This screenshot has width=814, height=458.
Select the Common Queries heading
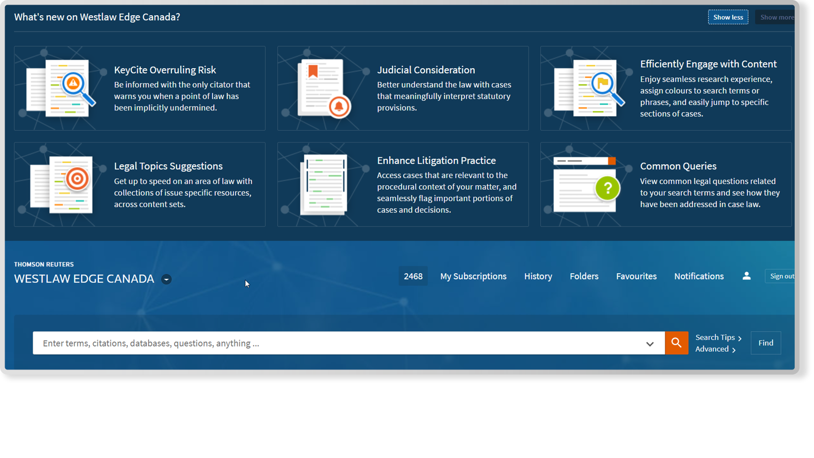click(x=678, y=166)
